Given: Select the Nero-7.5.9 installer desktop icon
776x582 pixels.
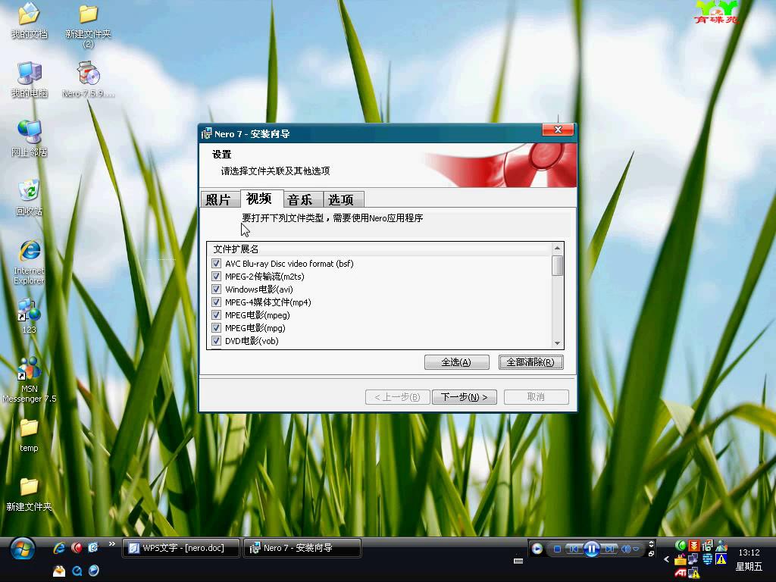Looking at the screenshot, I should [89, 80].
